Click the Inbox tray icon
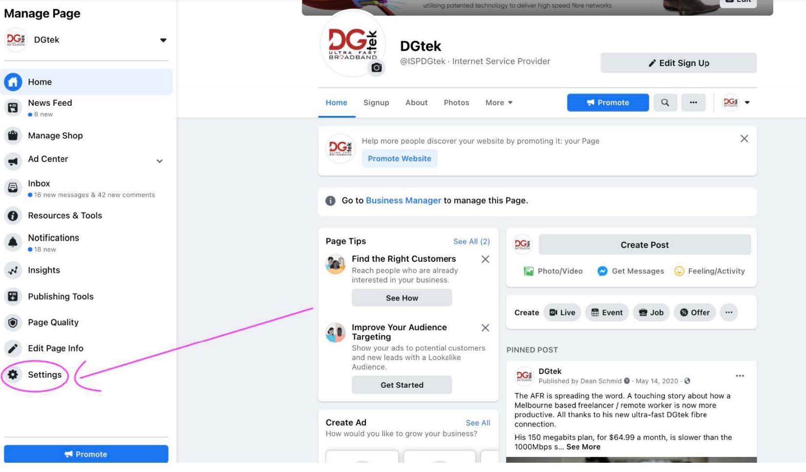Screen dimensions: 806x472 click(x=13, y=188)
